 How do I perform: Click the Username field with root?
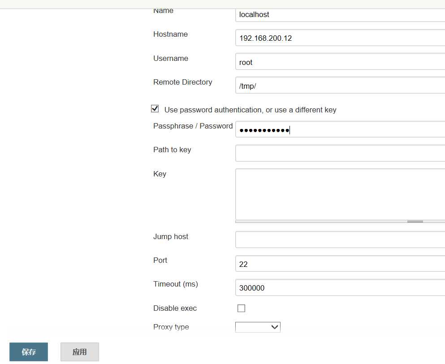(340, 61)
